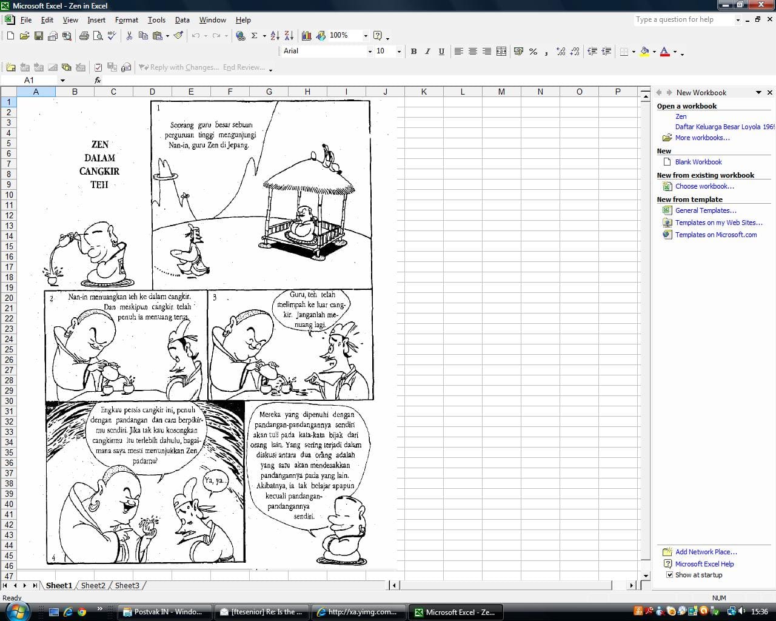776x621 pixels.
Task: Click the yellow Fill Color button
Action: tap(644, 52)
